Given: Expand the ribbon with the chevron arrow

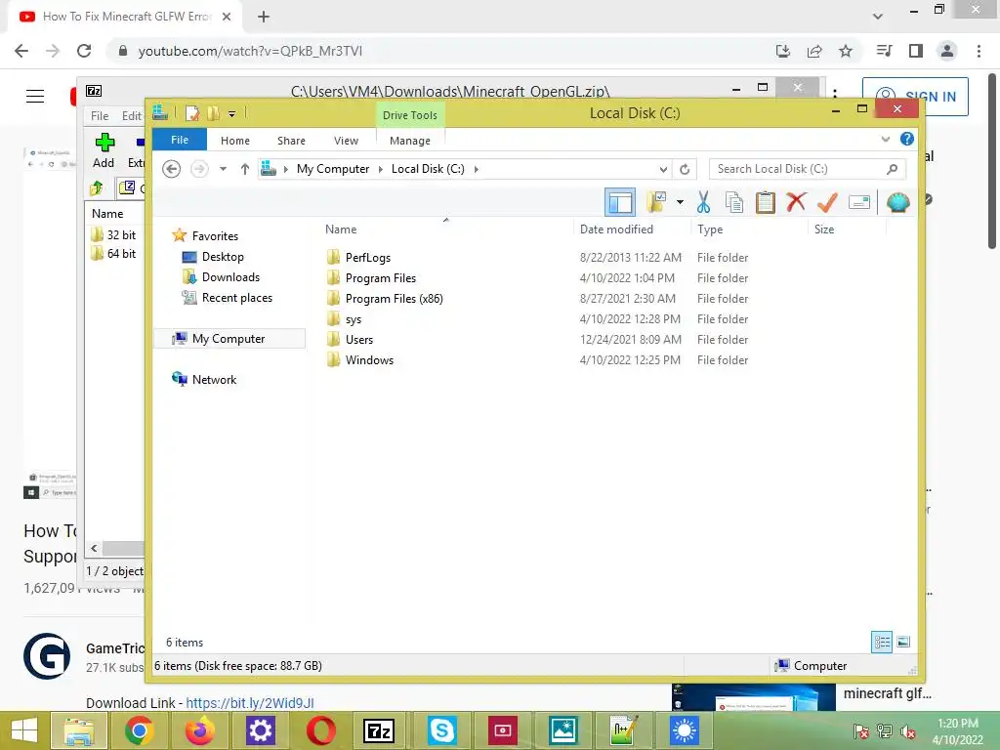Looking at the screenshot, I should (x=885, y=139).
